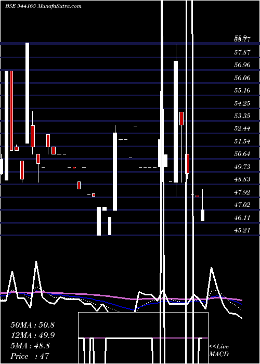This screenshot has width=260, height=364.
Task: Click the 47.92 price axis label
Action: pyautogui.click(x=242, y=192)
